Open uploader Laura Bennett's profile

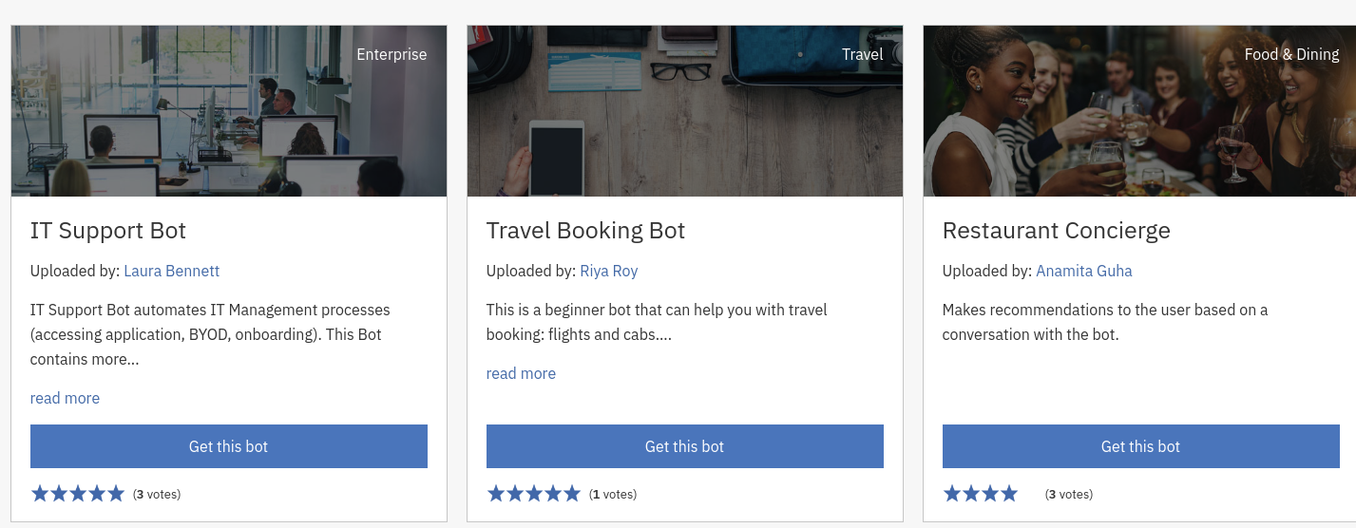(x=172, y=271)
